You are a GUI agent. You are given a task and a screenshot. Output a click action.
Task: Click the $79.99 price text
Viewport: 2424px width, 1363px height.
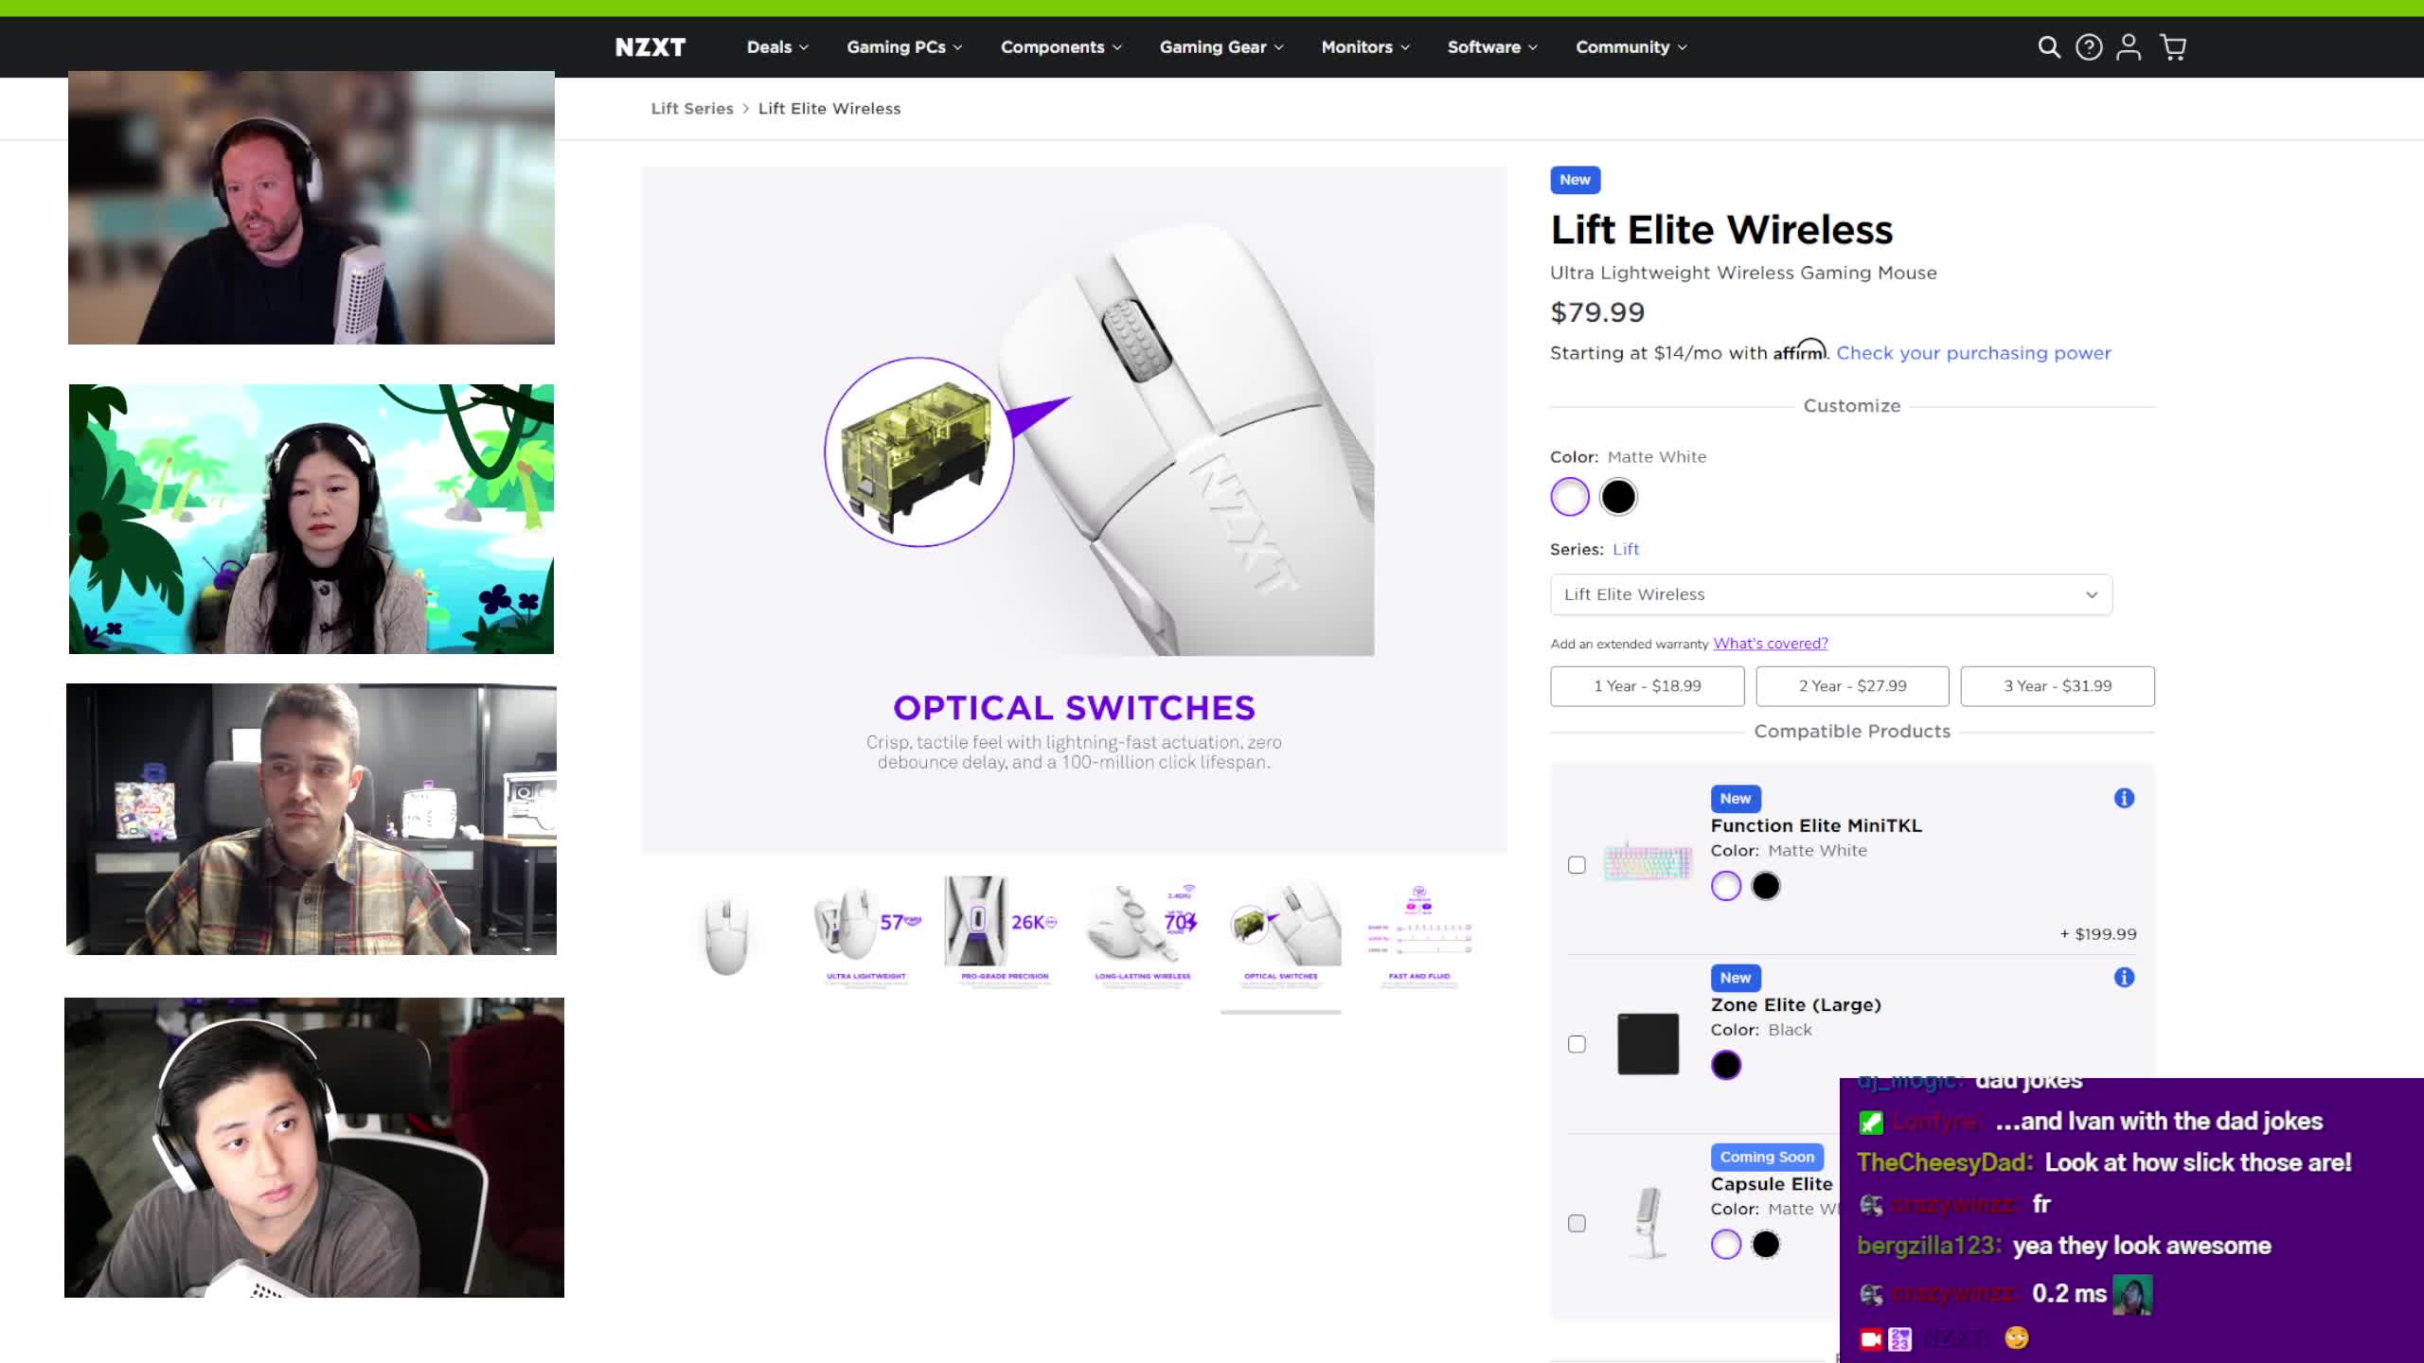pos(1597,312)
